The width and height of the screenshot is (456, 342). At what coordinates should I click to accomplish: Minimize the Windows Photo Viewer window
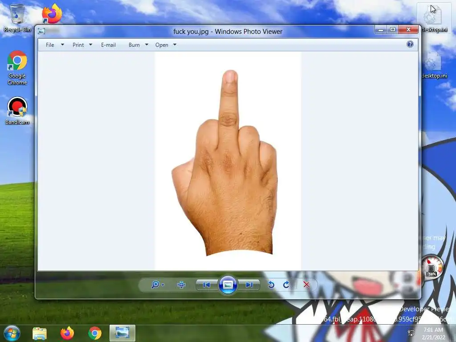point(381,30)
